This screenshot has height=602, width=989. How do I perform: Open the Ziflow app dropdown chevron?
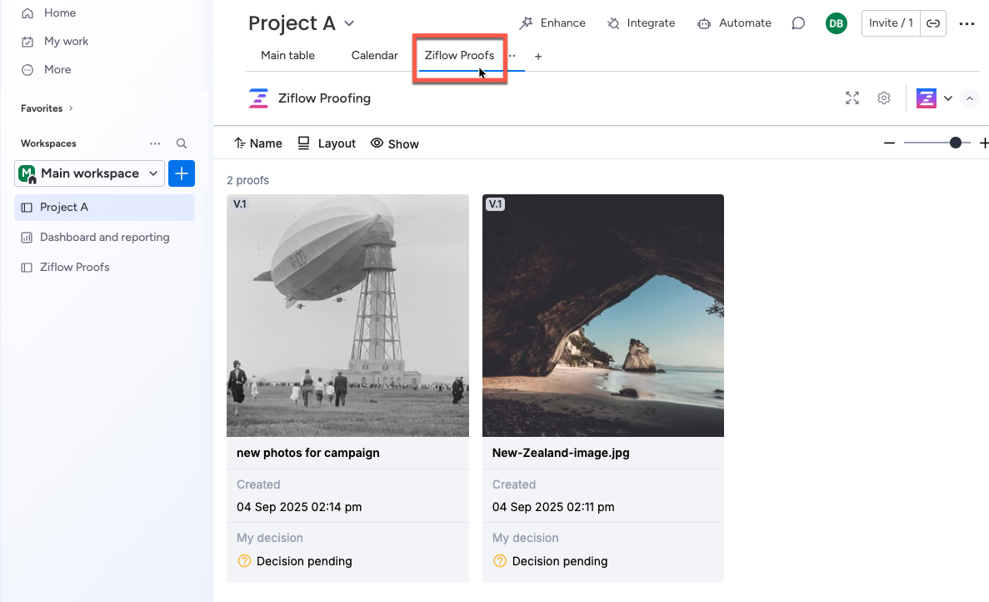(x=948, y=98)
